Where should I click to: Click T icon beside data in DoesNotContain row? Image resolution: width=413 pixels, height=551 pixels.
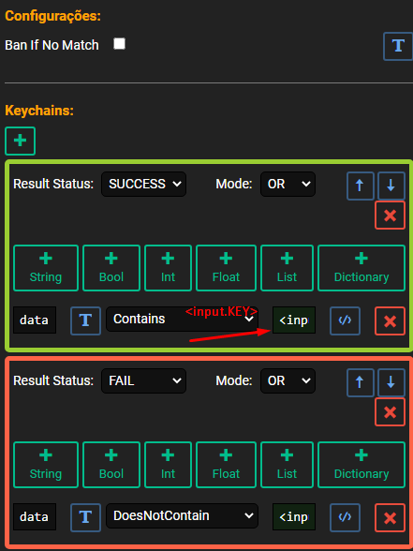tap(85, 517)
